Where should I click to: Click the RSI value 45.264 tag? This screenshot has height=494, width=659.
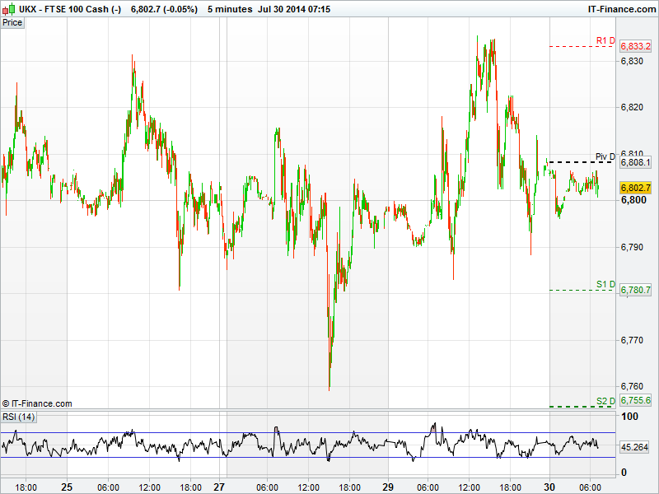[635, 448]
